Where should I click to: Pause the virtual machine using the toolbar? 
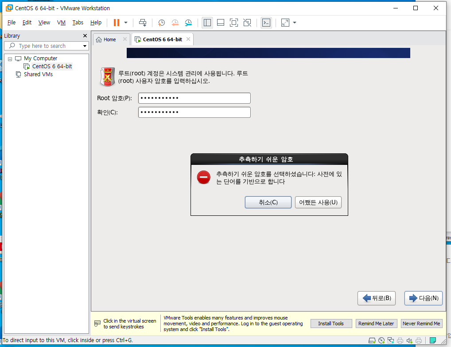[116, 23]
